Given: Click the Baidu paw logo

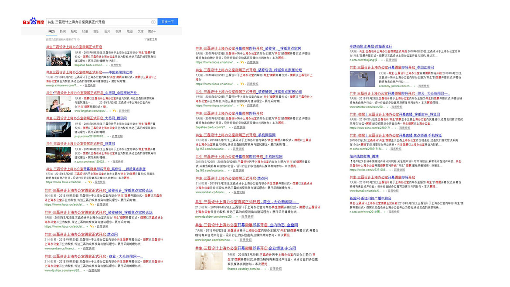Looking at the screenshot, I should tap(34, 21).
